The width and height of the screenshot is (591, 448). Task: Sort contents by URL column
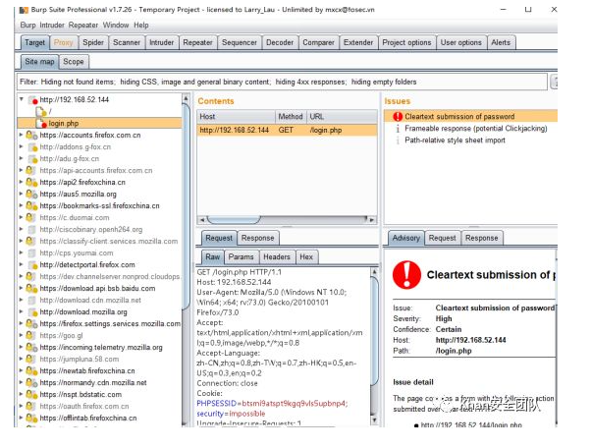tap(342, 117)
